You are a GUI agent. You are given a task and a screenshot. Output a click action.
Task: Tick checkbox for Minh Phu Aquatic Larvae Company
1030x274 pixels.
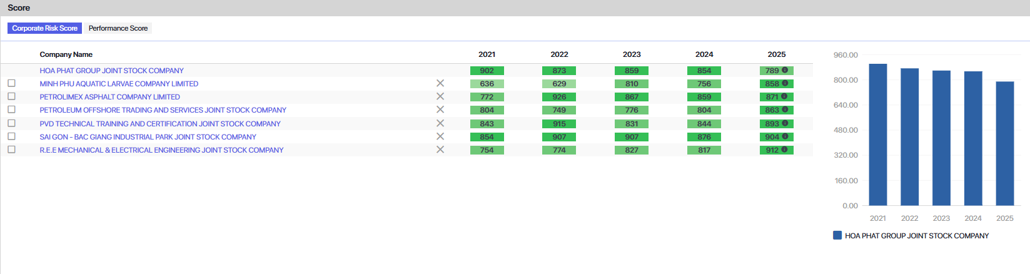11,83
